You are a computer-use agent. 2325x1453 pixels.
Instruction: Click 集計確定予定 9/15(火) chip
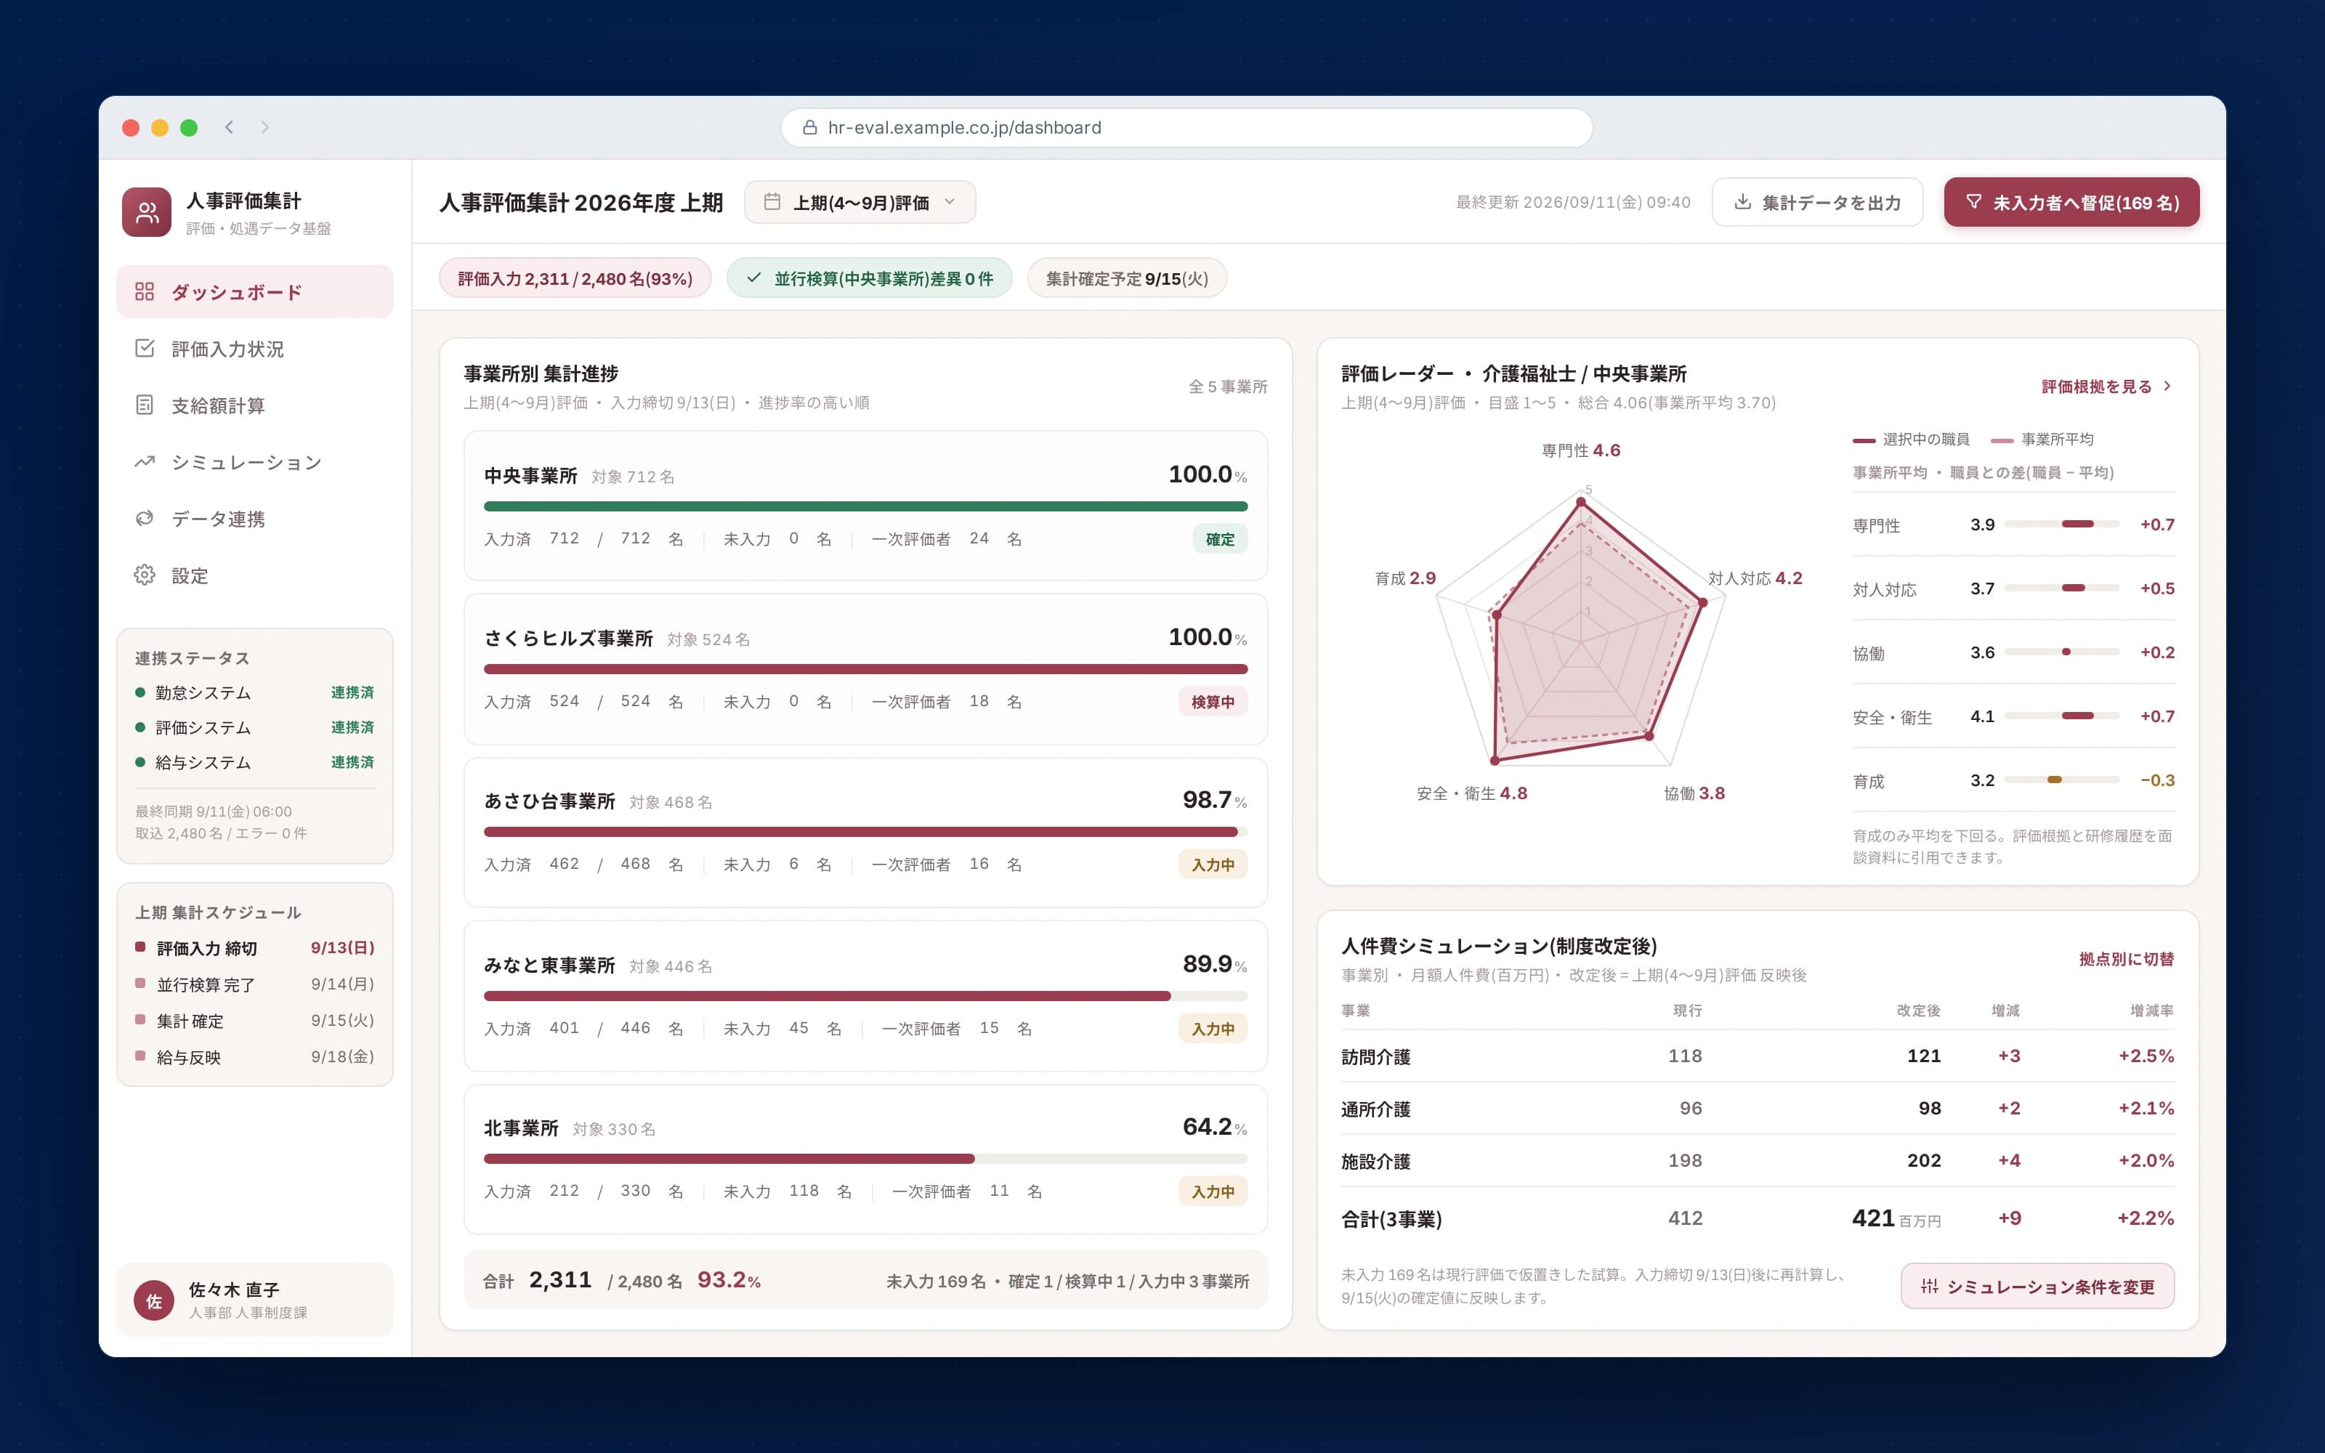tap(1127, 278)
